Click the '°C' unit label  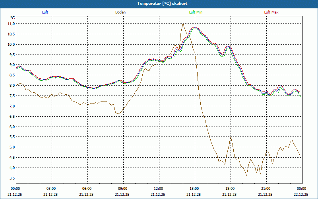13,18
